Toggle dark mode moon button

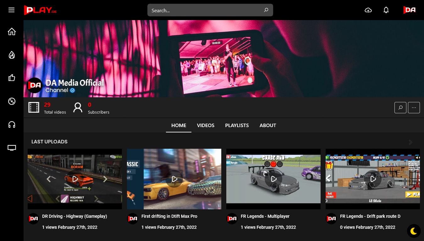click(x=414, y=231)
